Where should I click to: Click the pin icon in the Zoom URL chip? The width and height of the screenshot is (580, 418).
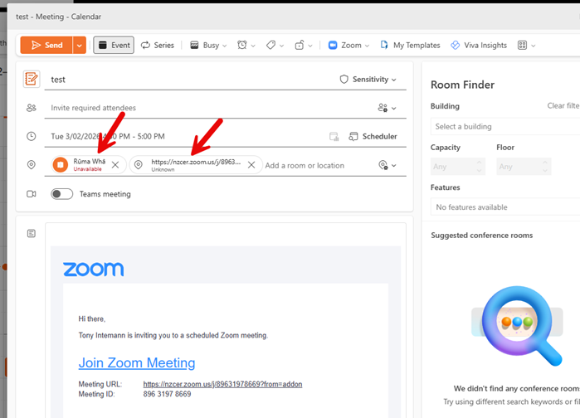click(139, 165)
